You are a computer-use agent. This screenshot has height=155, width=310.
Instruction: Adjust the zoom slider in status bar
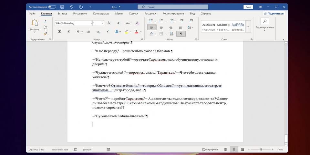click(x=261, y=150)
